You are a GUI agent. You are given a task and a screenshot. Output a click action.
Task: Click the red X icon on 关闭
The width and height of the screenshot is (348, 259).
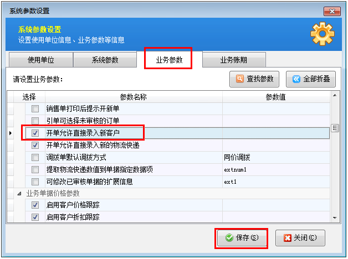pos(287,238)
